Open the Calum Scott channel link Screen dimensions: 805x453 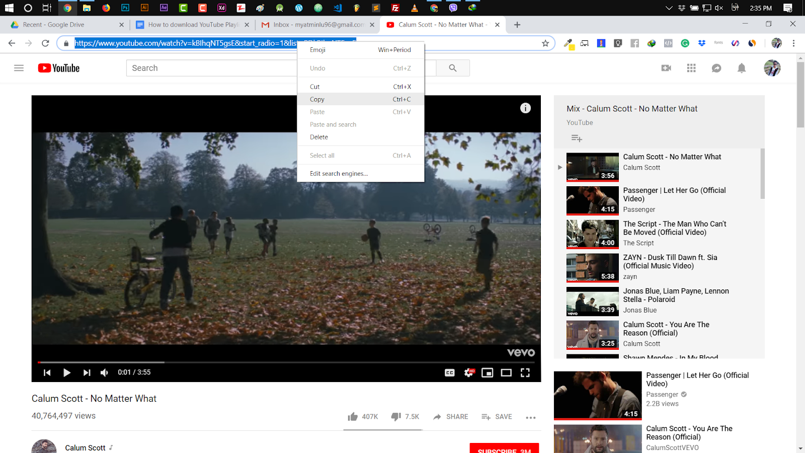pyautogui.click(x=85, y=448)
